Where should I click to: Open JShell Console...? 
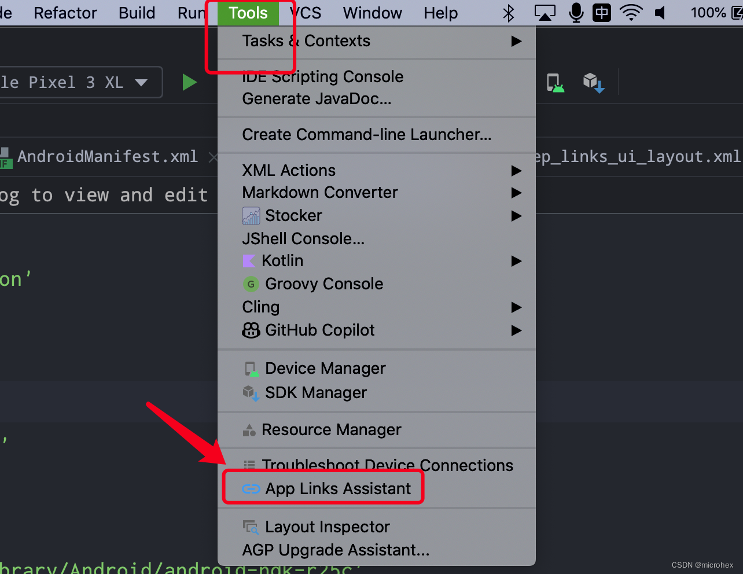(377, 238)
